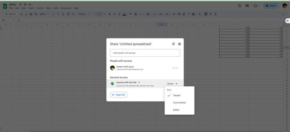Open the Tools menu
The width and height of the screenshot is (290, 132).
coord(56,8)
